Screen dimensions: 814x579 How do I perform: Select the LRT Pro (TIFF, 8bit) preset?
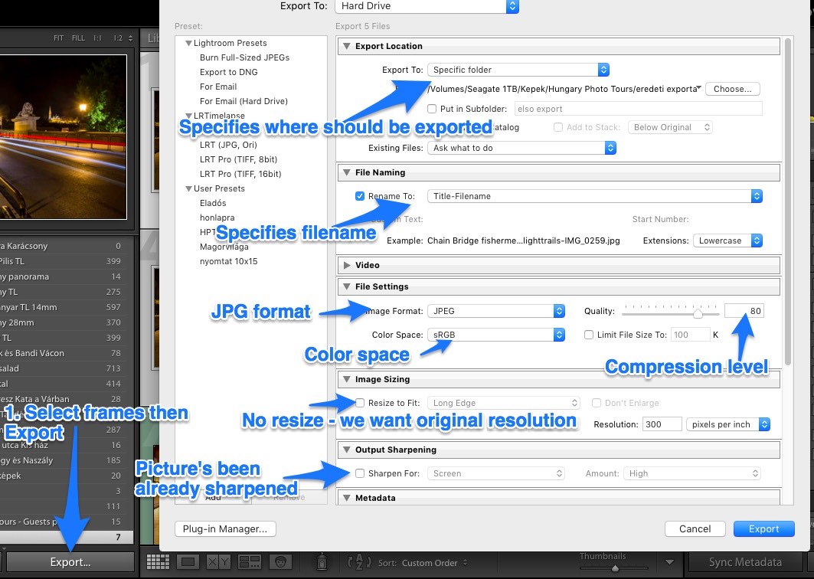[238, 159]
